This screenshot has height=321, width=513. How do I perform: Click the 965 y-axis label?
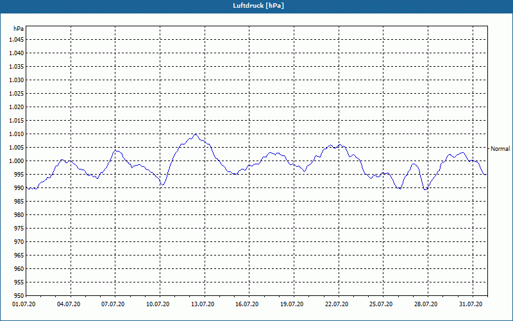click(x=19, y=255)
